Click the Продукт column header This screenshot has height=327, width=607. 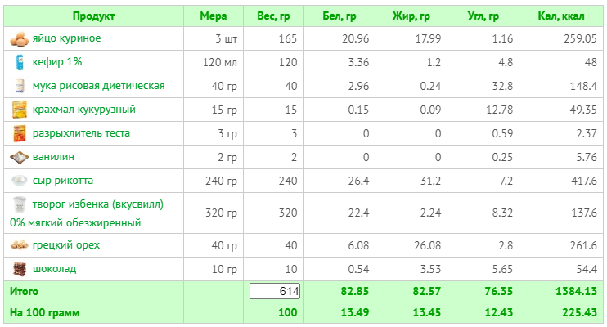pyautogui.click(x=94, y=16)
